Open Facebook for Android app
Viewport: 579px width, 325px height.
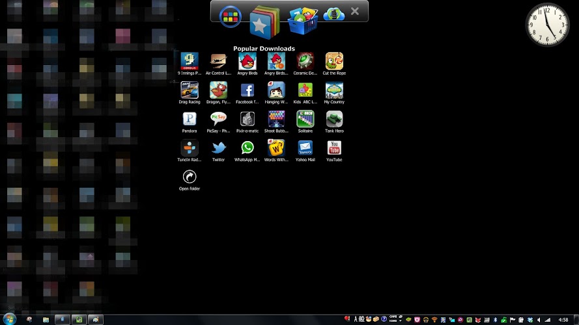247,92
